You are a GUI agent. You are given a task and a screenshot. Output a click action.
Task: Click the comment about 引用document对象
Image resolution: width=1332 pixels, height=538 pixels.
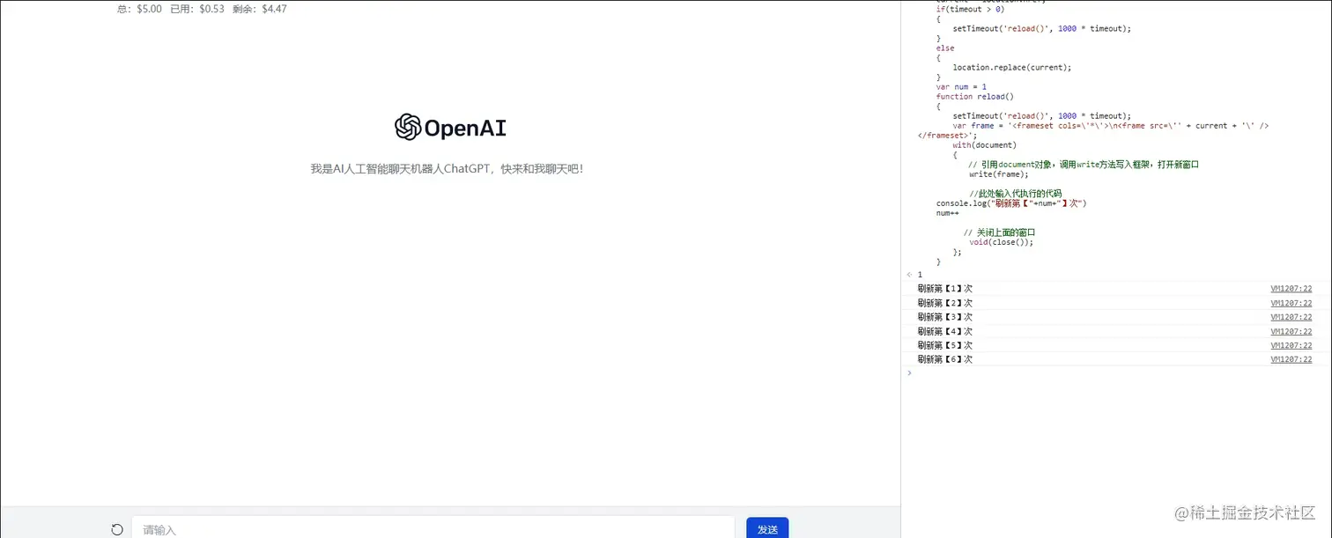[x=1084, y=165]
